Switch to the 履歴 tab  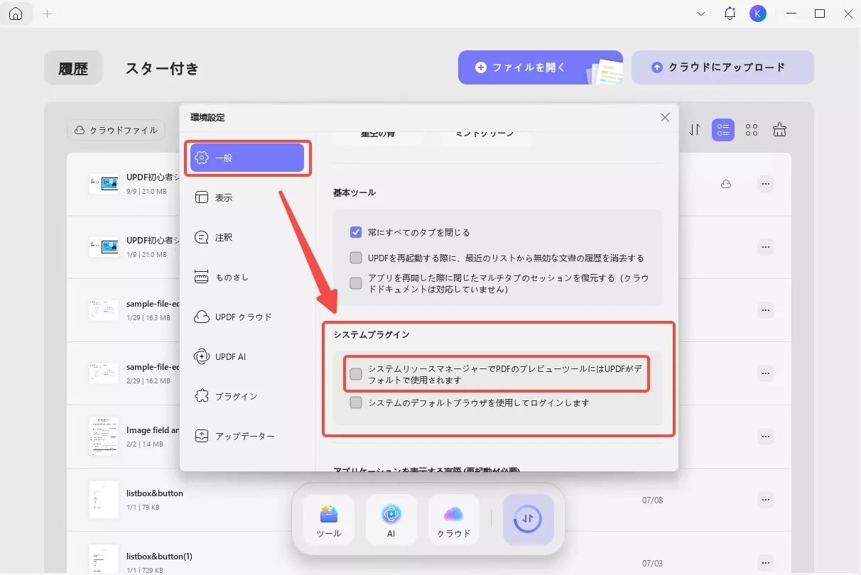(x=73, y=68)
